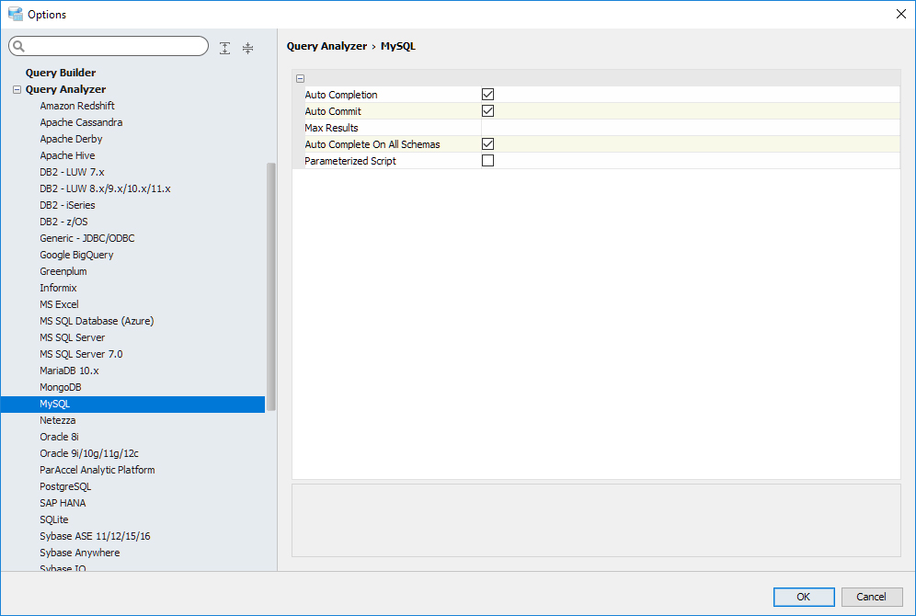The width and height of the screenshot is (916, 616).
Task: Click the collapse all tree icon
Action: [247, 48]
